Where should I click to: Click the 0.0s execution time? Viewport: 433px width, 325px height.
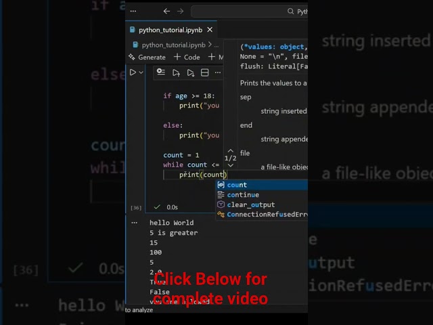click(x=173, y=207)
